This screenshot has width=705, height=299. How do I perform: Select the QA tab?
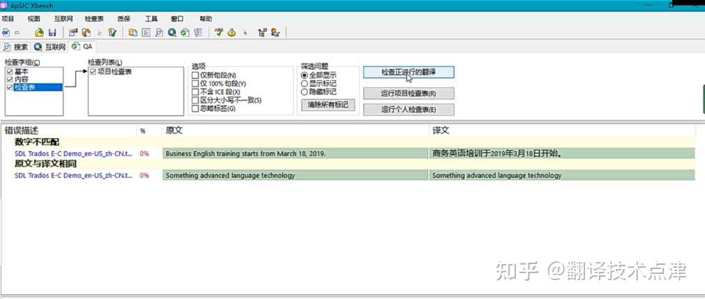click(82, 47)
